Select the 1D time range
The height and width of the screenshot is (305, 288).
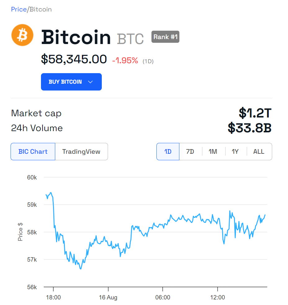[168, 152]
